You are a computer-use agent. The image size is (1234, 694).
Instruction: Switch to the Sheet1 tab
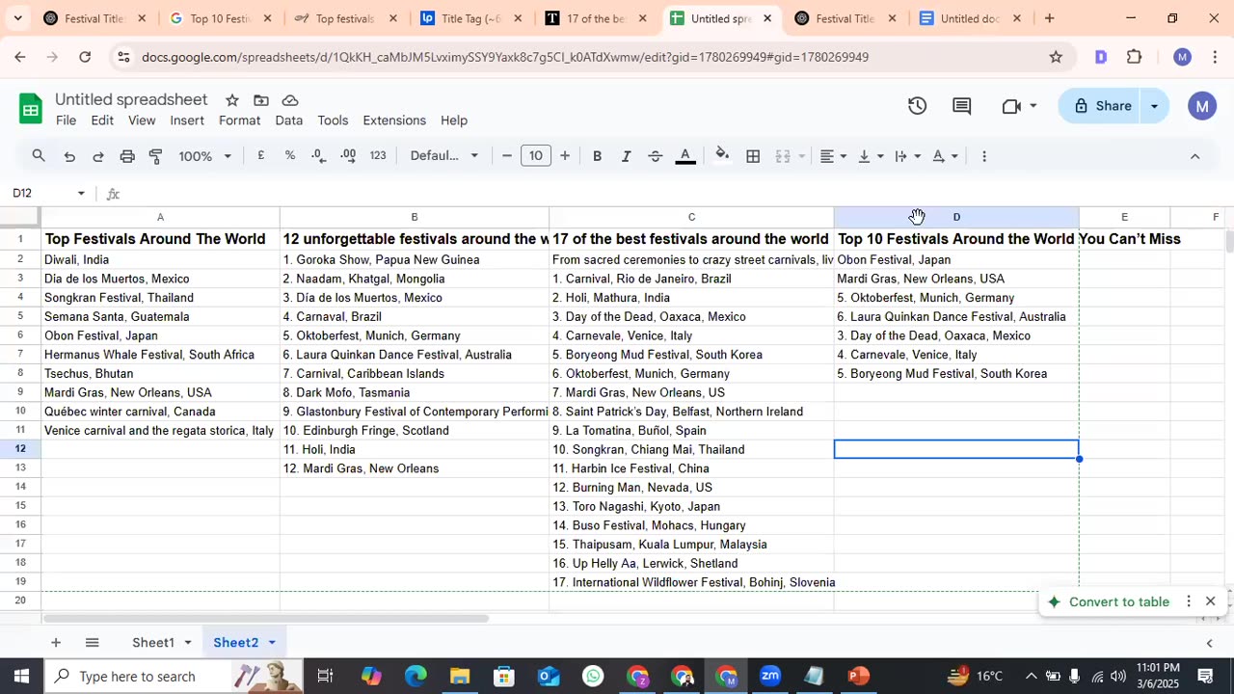(153, 643)
